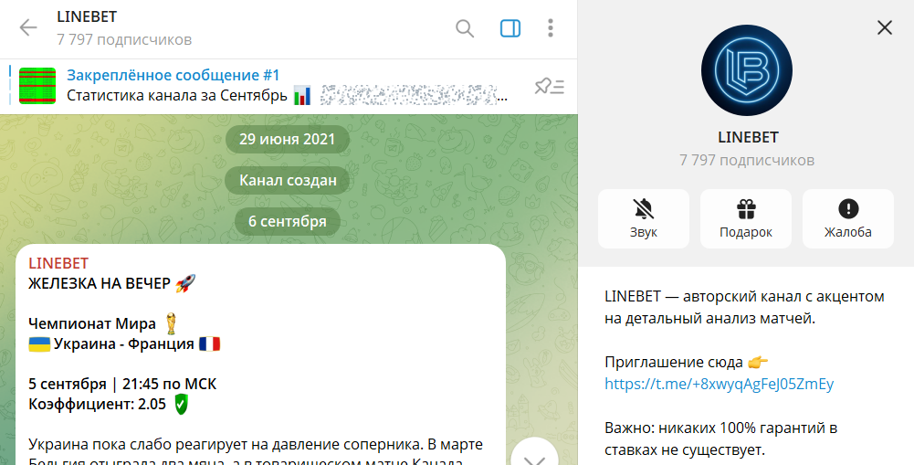Viewport: 914px width, 465px height.
Task: Click the subscriber count under header title
Action: [124, 39]
